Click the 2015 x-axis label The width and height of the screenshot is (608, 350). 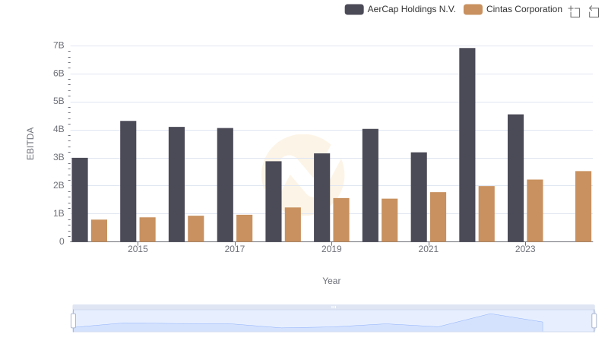pos(138,249)
